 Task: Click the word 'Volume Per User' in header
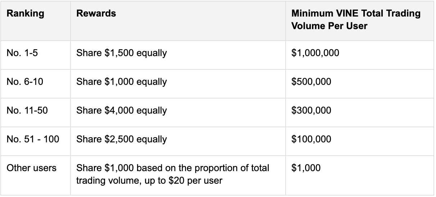tap(329, 26)
